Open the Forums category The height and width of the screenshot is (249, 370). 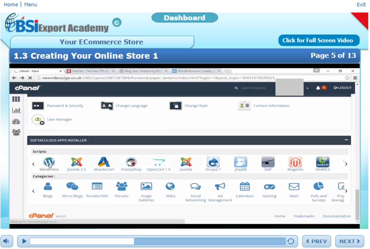pos(121,190)
